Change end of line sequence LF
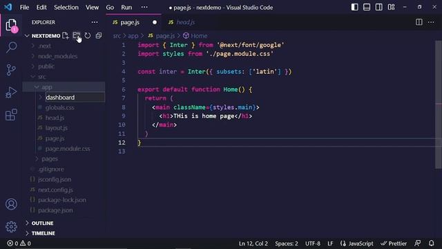Screen dimensions: 442x249 pos(330,243)
